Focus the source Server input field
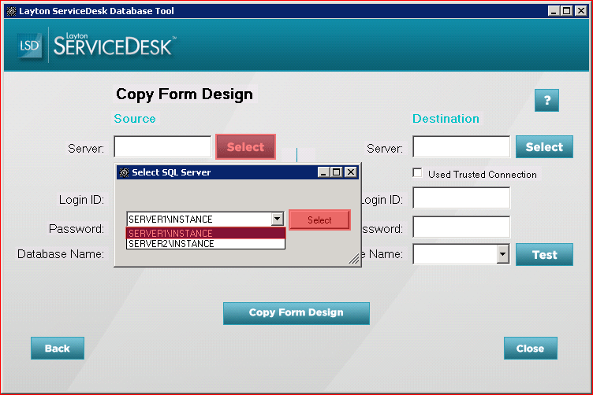This screenshot has height=395, width=593. tap(162, 147)
